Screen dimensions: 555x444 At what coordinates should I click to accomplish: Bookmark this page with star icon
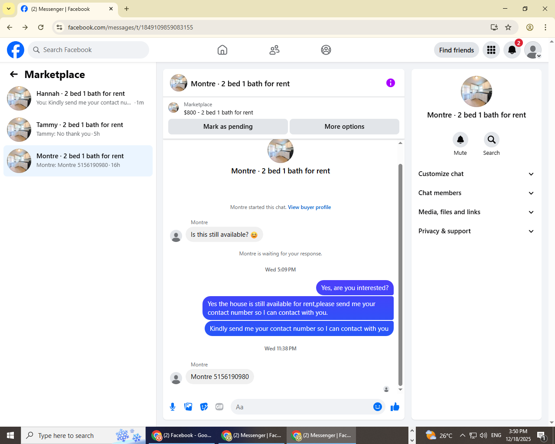(508, 27)
